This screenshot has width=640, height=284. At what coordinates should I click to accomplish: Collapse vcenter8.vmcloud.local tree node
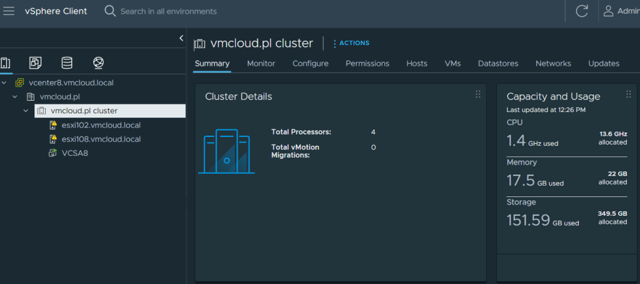(x=4, y=83)
